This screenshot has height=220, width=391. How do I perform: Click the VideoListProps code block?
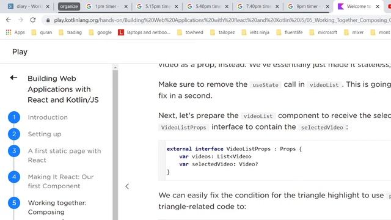pos(274,160)
